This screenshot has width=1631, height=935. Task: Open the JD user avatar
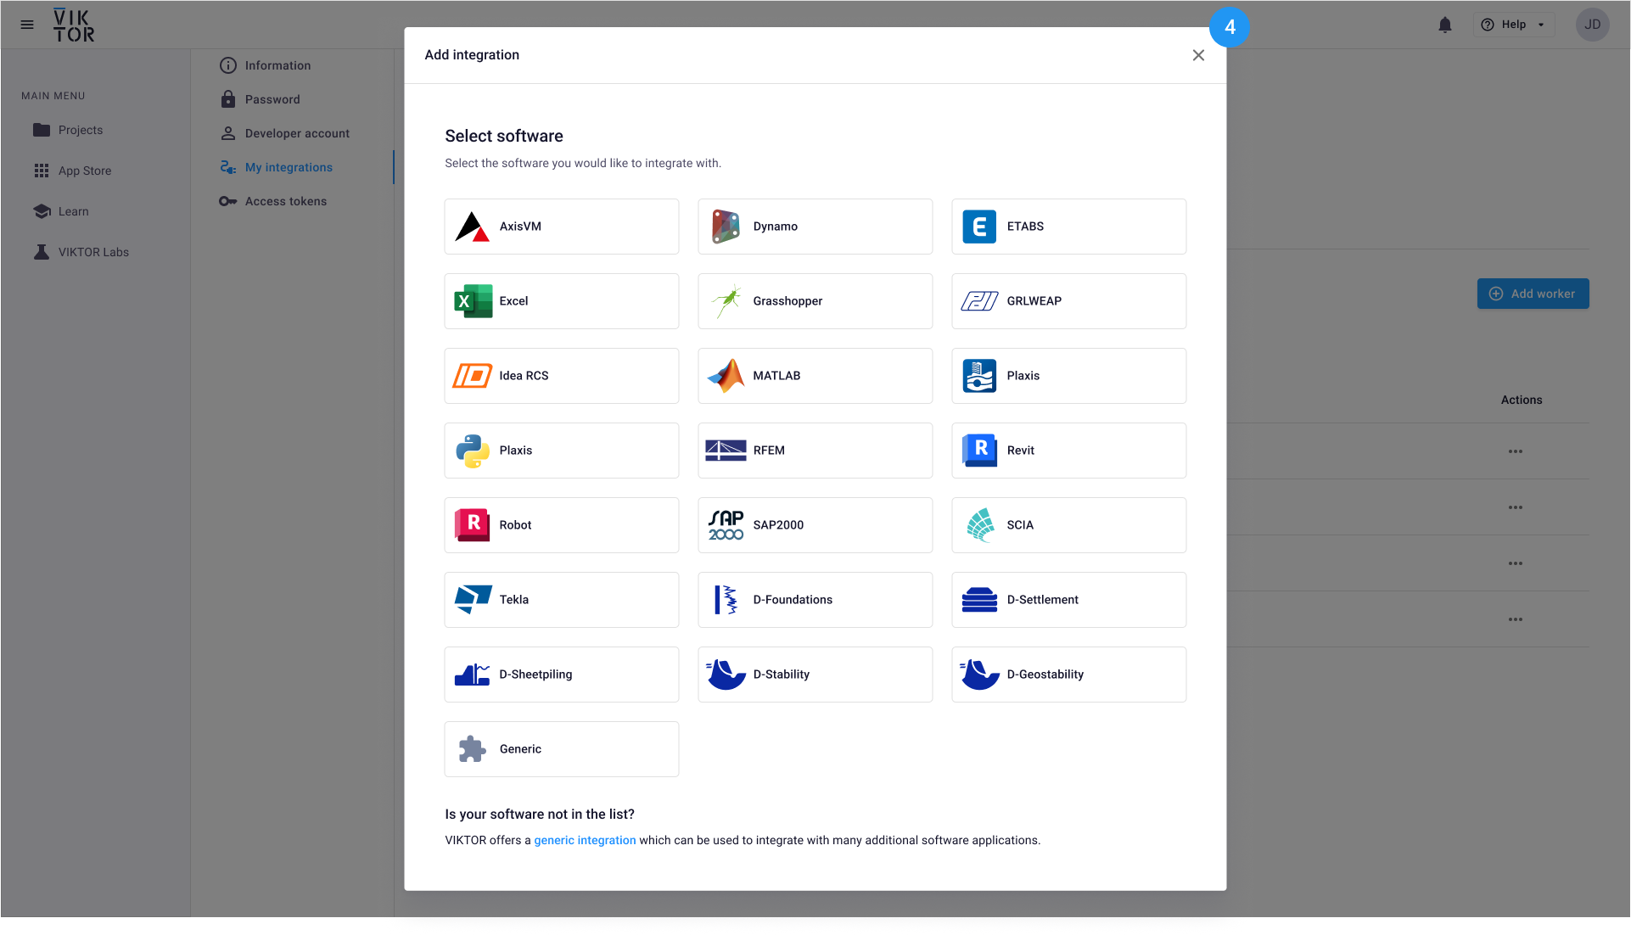pyautogui.click(x=1592, y=25)
